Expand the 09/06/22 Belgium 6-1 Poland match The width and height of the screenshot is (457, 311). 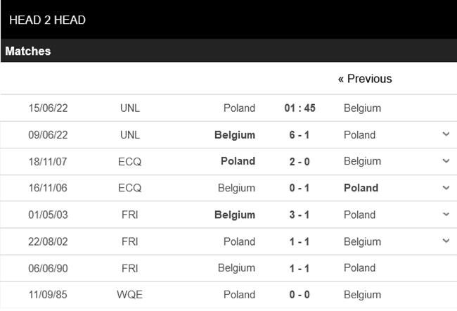click(446, 134)
